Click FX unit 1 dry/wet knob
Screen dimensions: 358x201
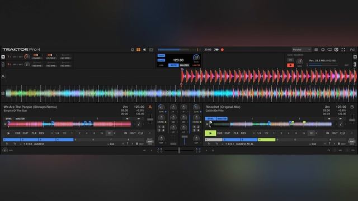click(27, 57)
